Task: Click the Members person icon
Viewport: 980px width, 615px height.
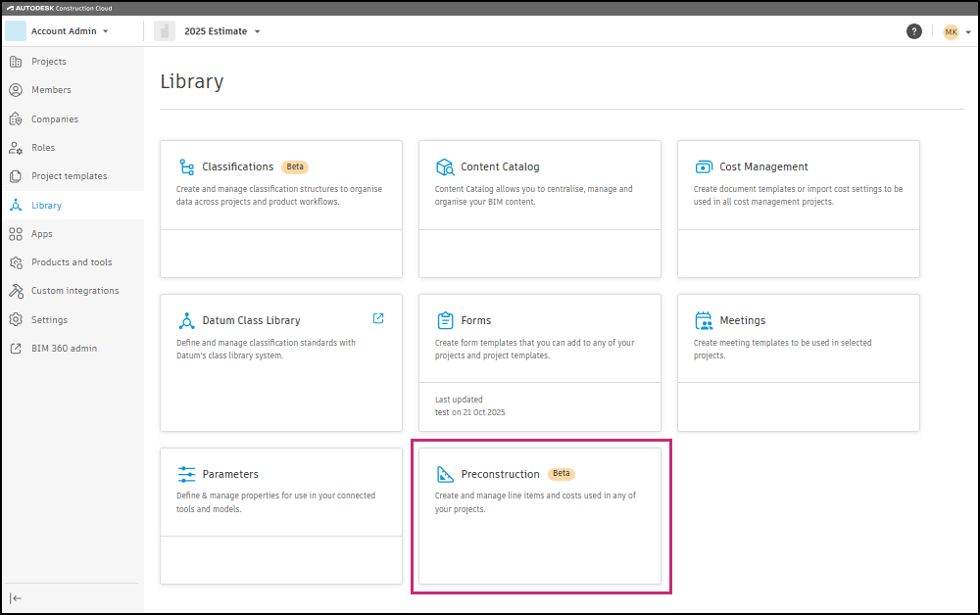Action: (x=16, y=90)
